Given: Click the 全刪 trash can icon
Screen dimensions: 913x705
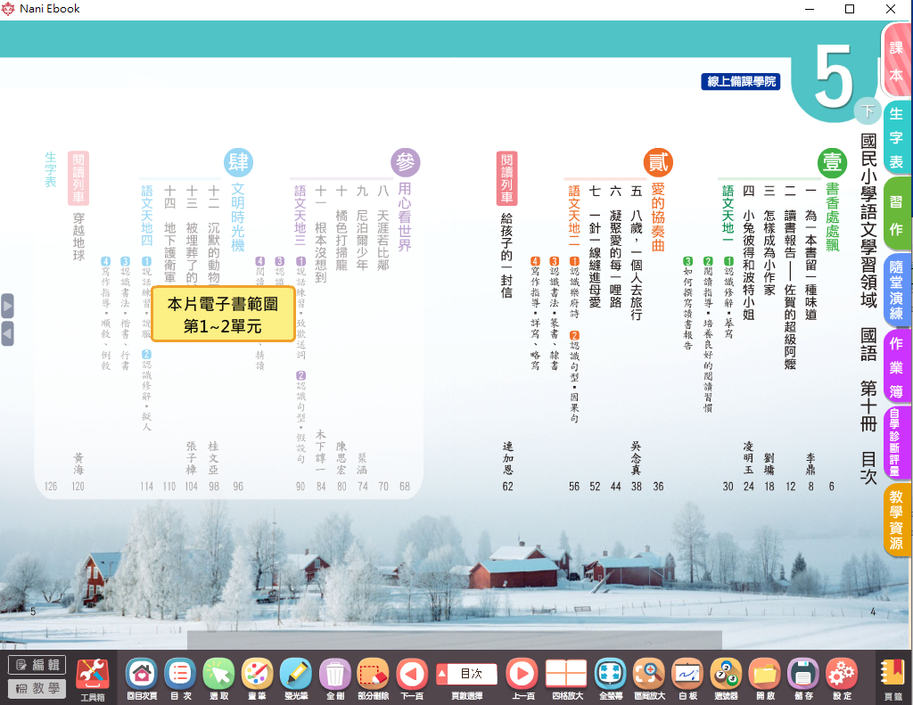Looking at the screenshot, I should 333,675.
